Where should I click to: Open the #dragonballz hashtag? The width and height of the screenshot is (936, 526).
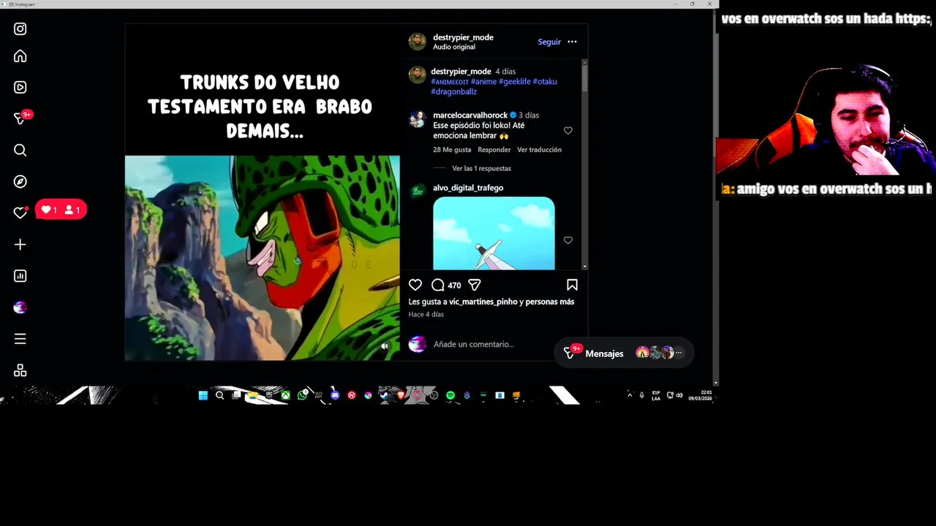coord(454,92)
